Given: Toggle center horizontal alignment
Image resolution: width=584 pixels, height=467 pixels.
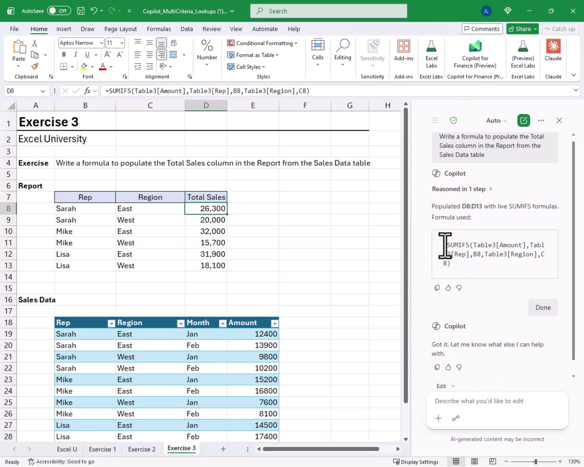Looking at the screenshot, I should coord(149,54).
